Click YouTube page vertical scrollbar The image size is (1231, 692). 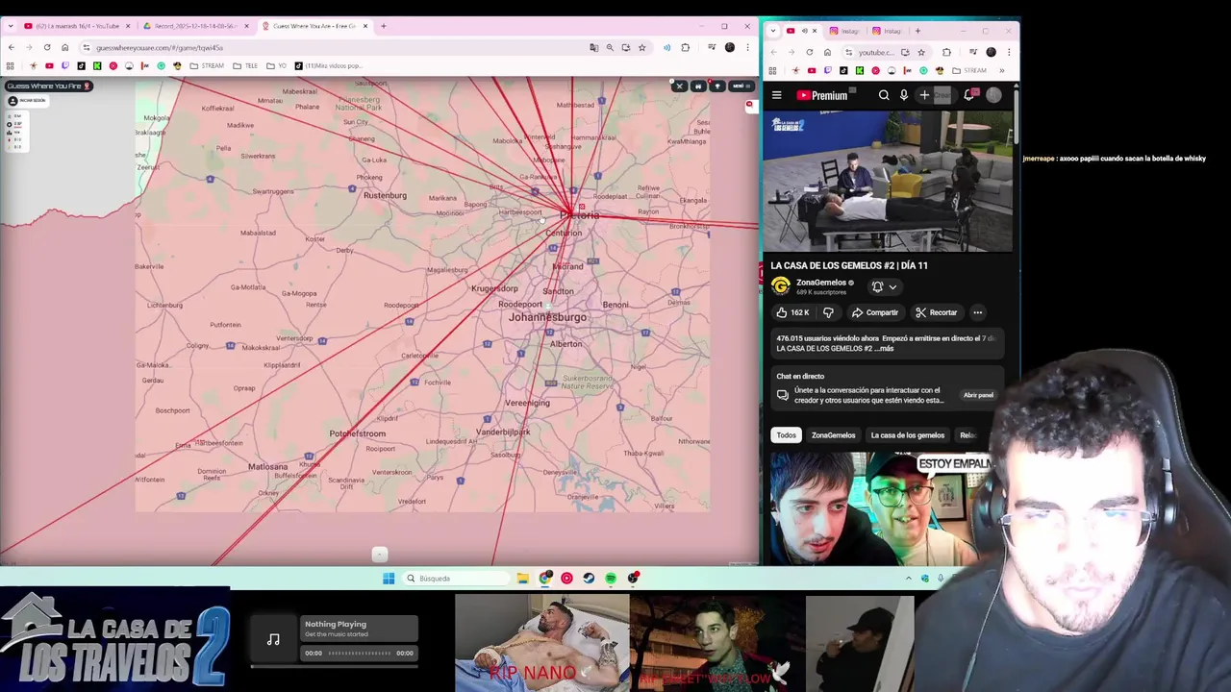(1016, 117)
